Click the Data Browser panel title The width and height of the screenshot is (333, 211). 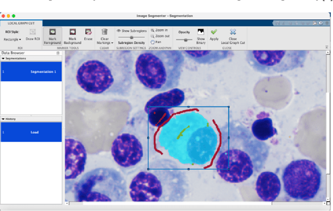[x=13, y=53]
